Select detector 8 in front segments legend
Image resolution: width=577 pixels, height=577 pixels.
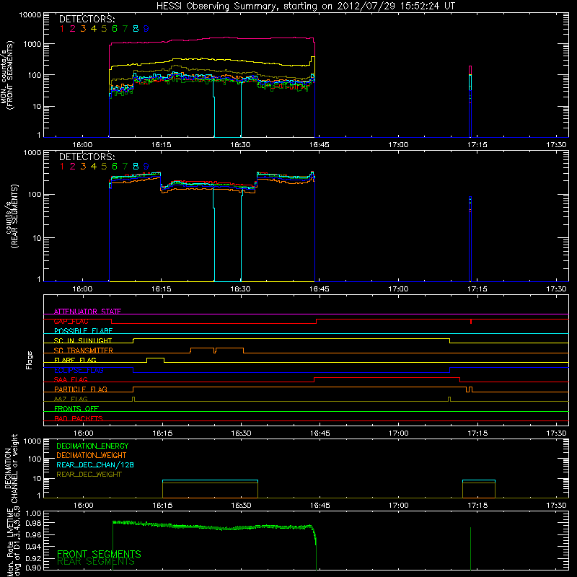coord(136,29)
